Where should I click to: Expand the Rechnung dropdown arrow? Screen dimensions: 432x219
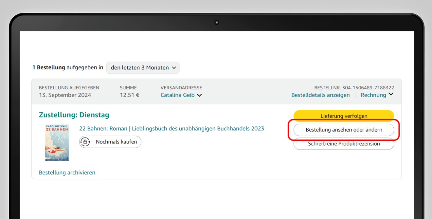(x=391, y=95)
